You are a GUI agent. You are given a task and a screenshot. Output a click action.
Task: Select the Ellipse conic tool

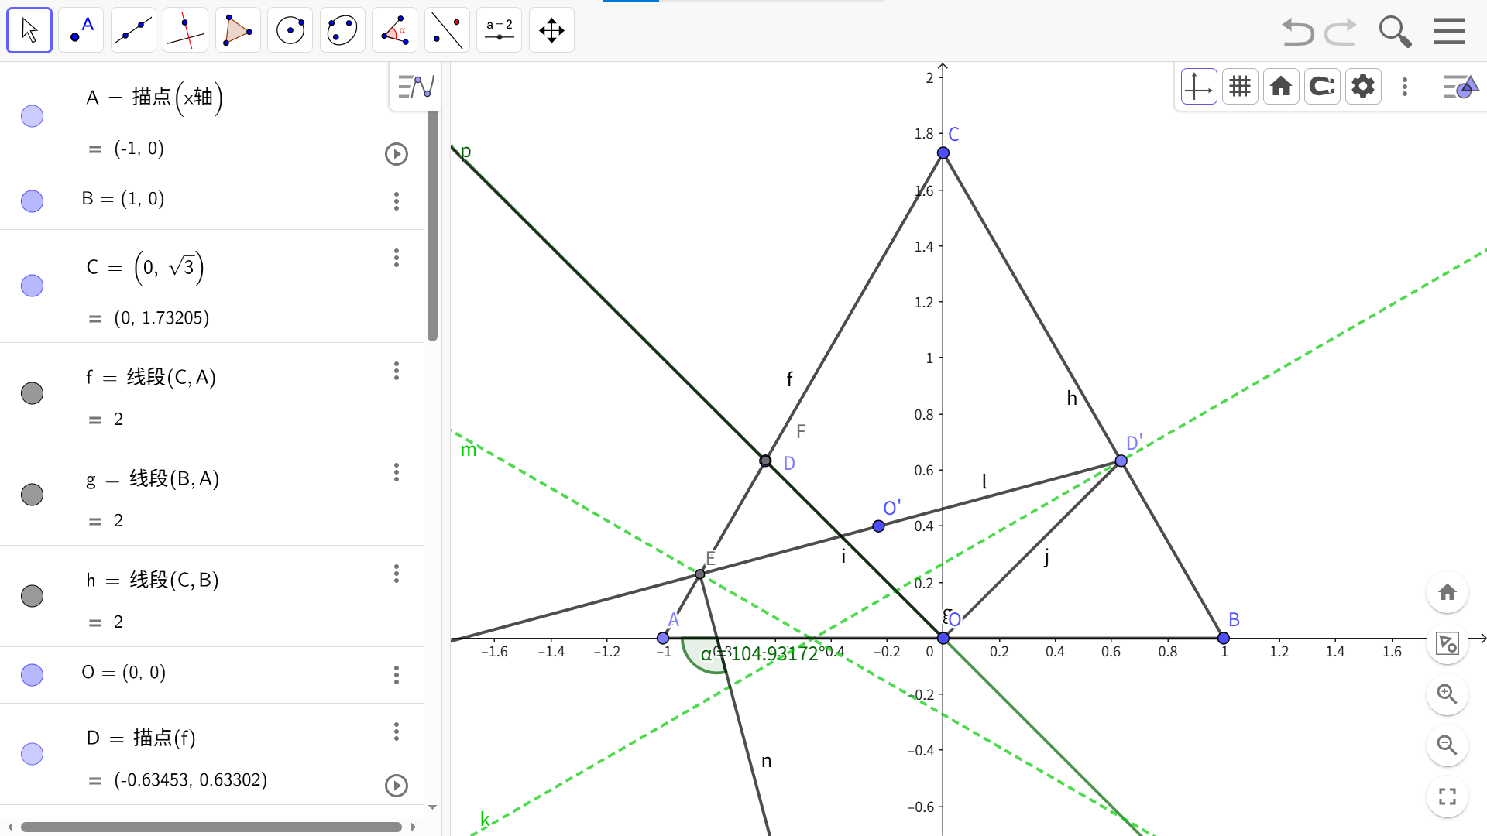(x=342, y=30)
